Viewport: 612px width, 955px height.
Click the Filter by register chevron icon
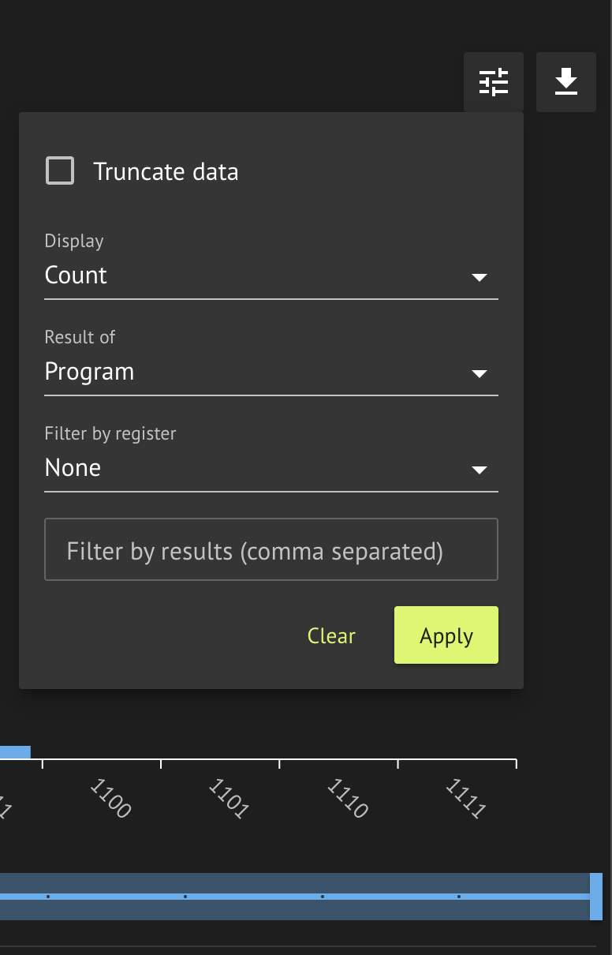[x=480, y=470]
